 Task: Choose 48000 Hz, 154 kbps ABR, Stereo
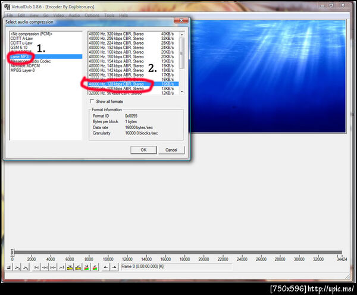[x=133, y=61]
